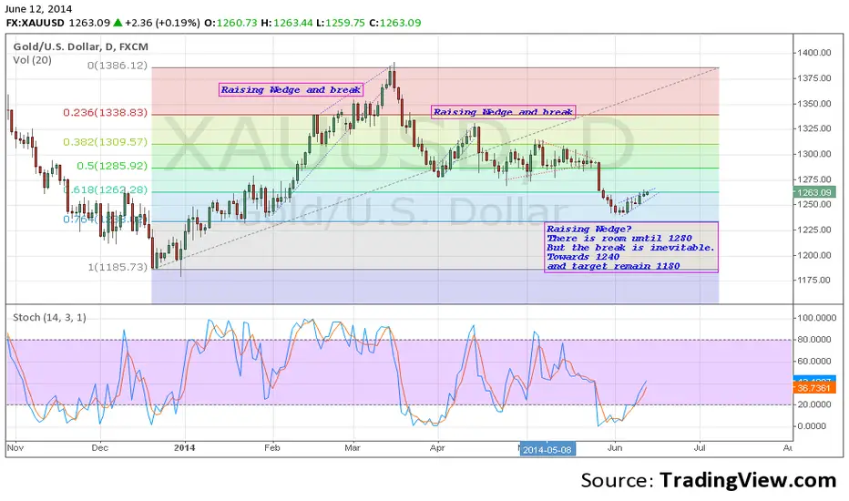Image resolution: width=849 pixels, height=501 pixels.
Task: Click the bold '2014' time axis label
Action: tap(185, 448)
